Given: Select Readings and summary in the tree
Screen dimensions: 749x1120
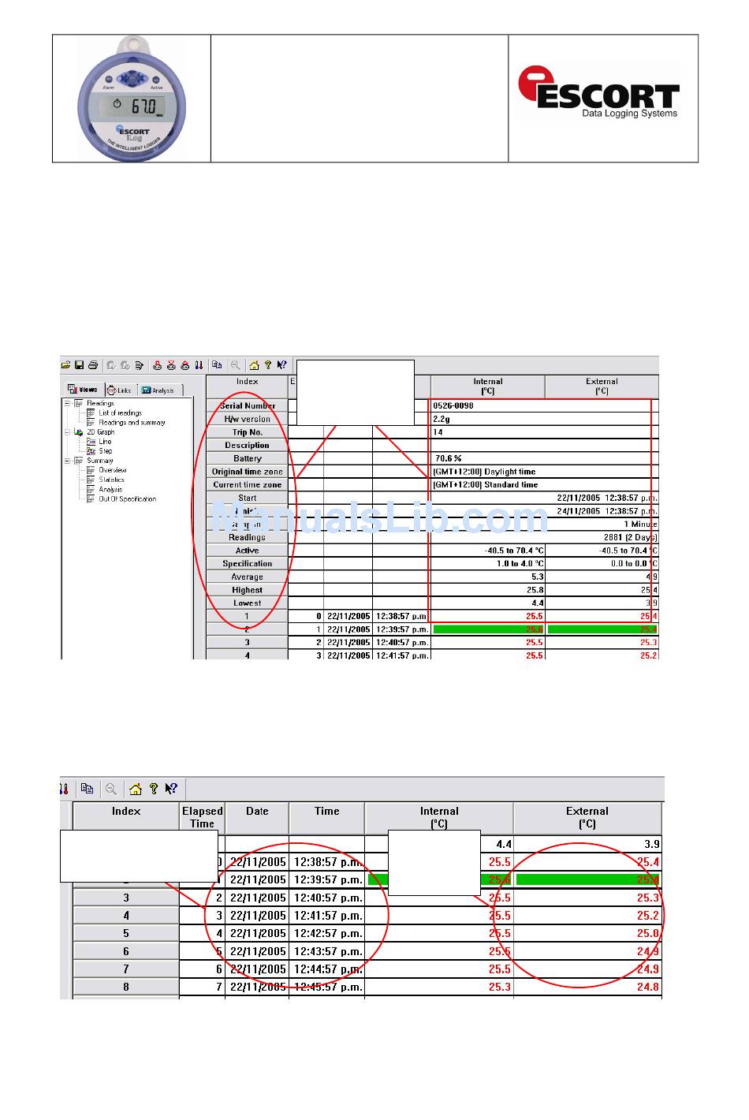Looking at the screenshot, I should tap(132, 423).
